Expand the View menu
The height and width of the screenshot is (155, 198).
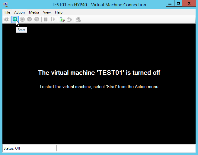coord(47,12)
